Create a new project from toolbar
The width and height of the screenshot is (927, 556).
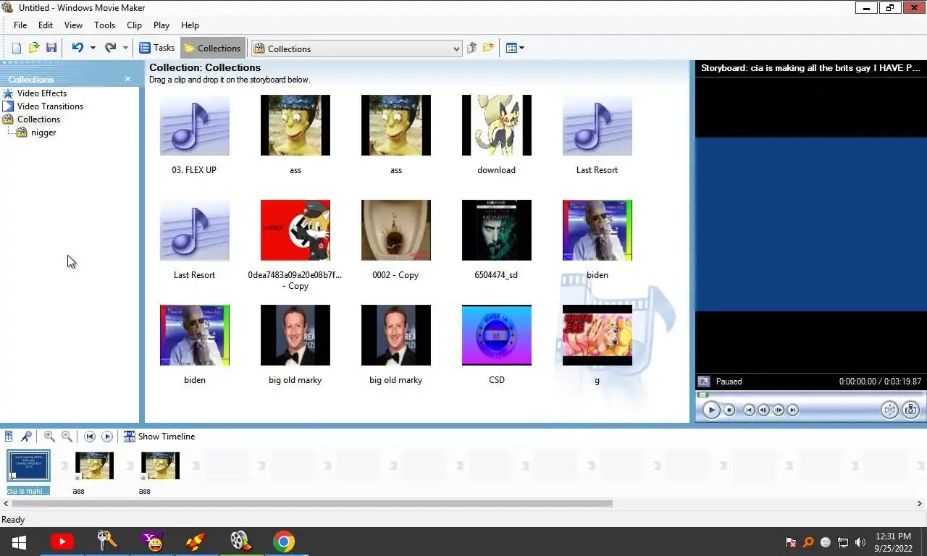pyautogui.click(x=17, y=49)
